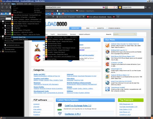Choose Restore All Tabs in submenu
This screenshot has height=119, width=153.
[52, 59]
